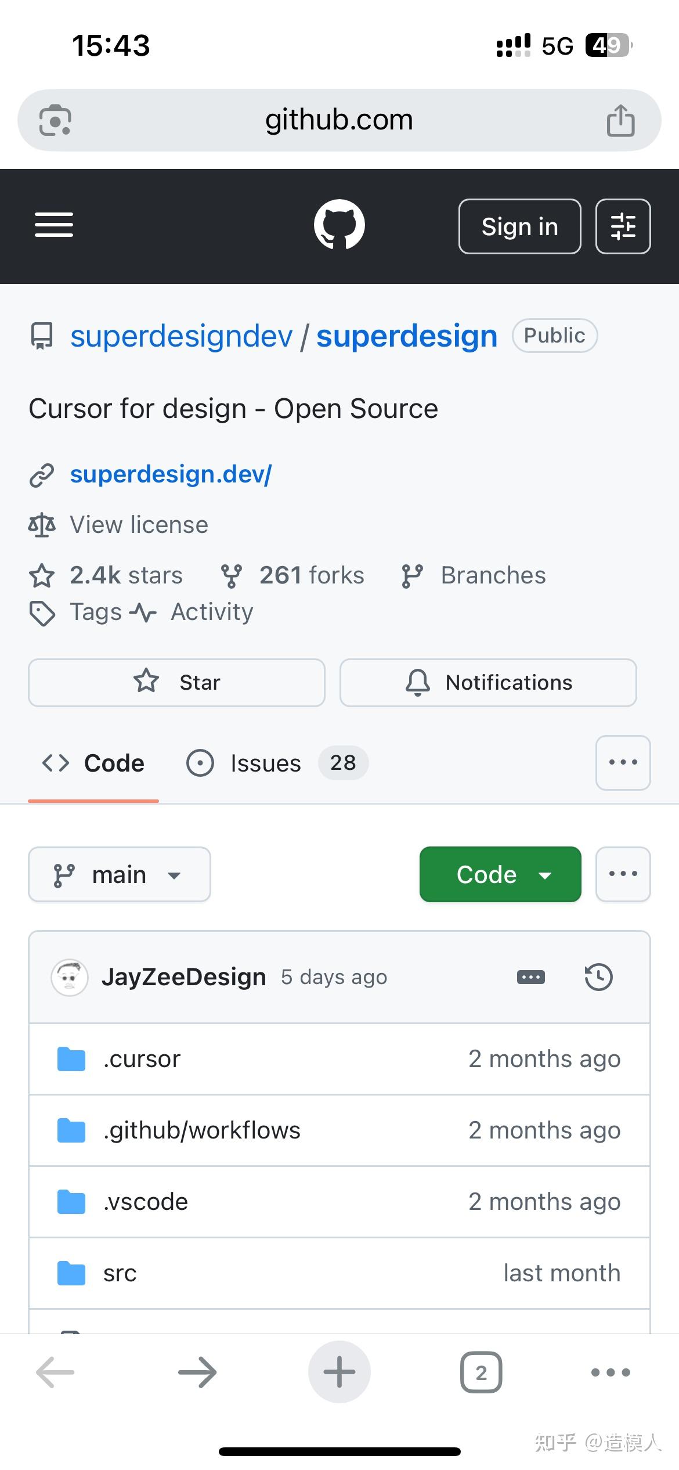679x1470 pixels.
Task: Tap the share icon in address bar
Action: pos(620,121)
